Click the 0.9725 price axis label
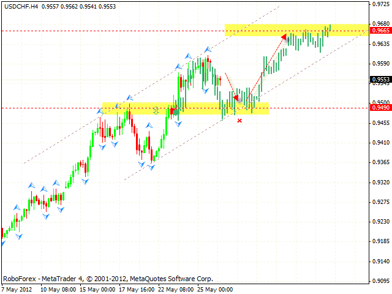392x294 pixels. tap(381, 4)
